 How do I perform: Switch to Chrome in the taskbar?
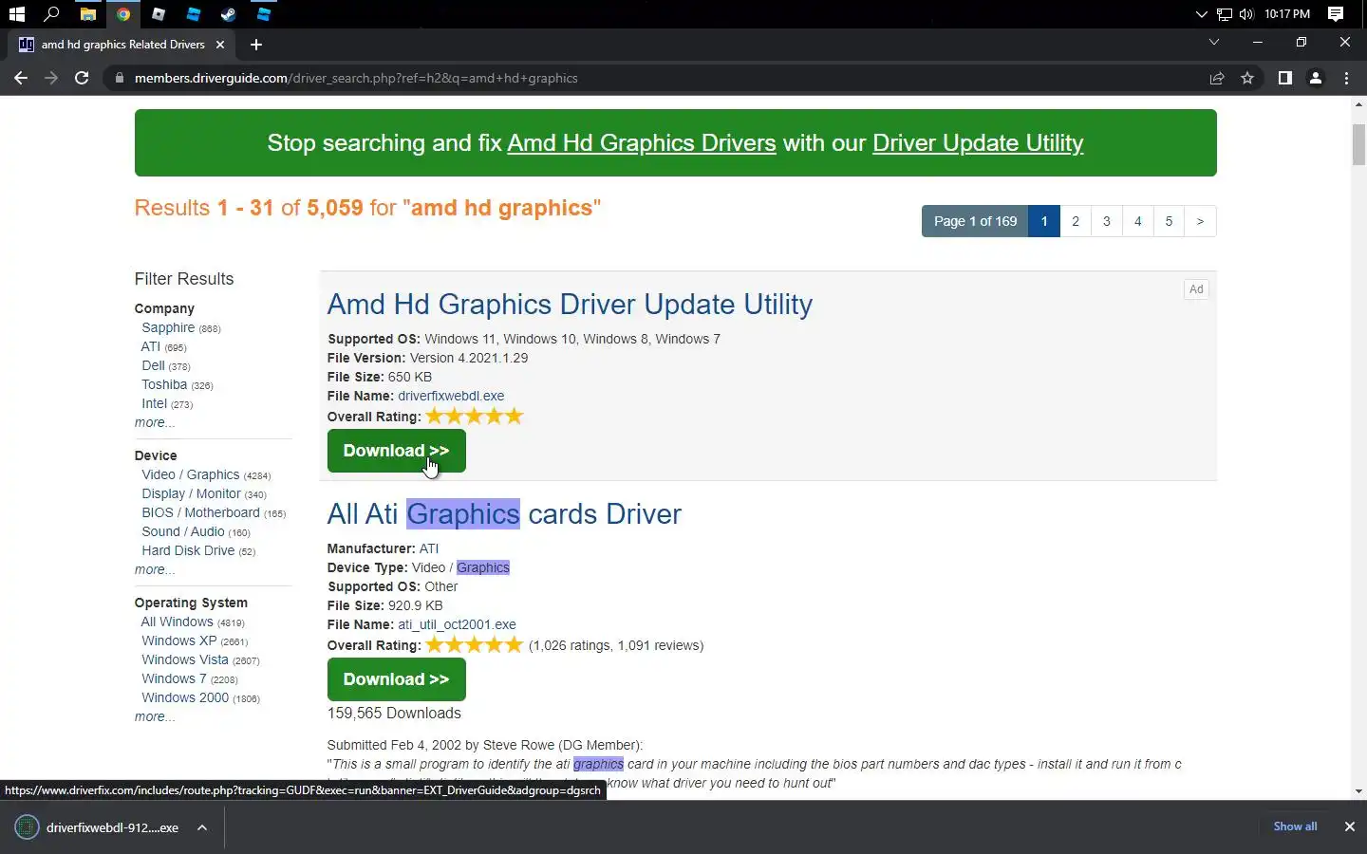coord(122,14)
